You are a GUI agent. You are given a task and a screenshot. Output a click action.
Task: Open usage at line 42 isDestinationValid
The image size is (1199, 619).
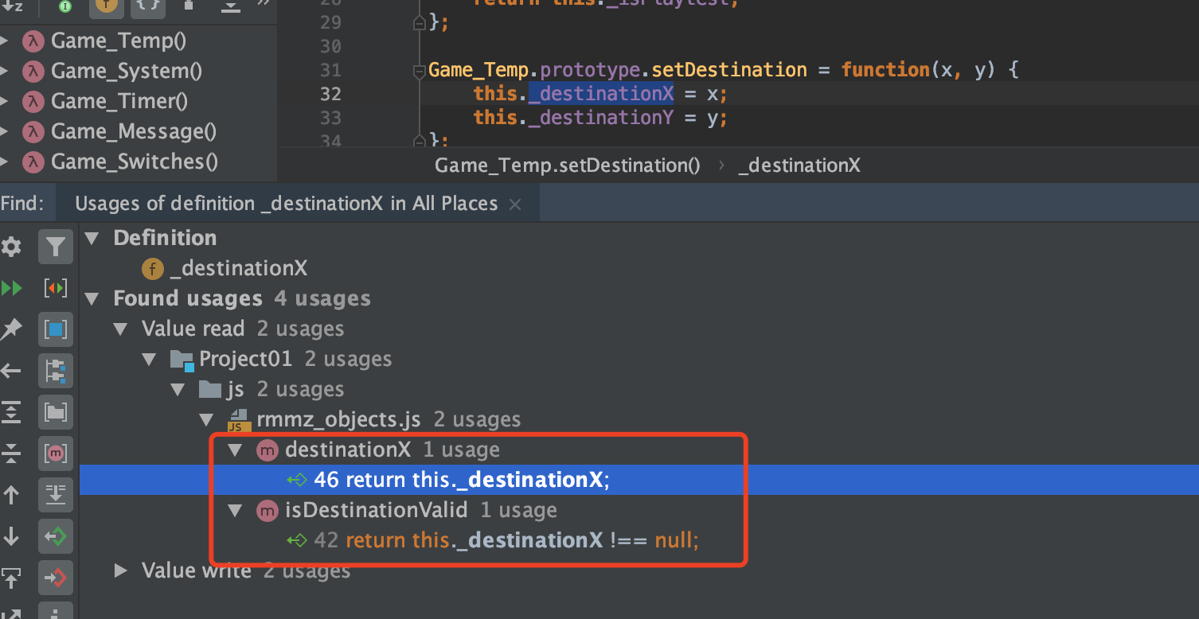[506, 541]
